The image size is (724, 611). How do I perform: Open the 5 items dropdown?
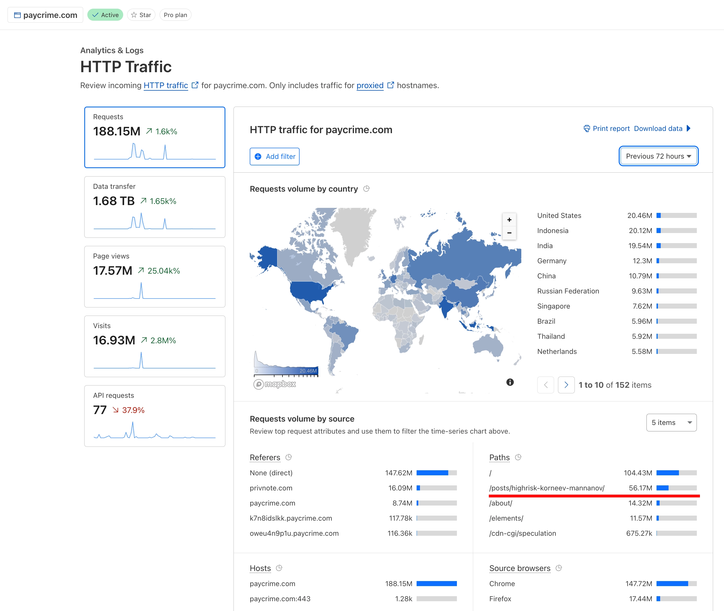(671, 422)
